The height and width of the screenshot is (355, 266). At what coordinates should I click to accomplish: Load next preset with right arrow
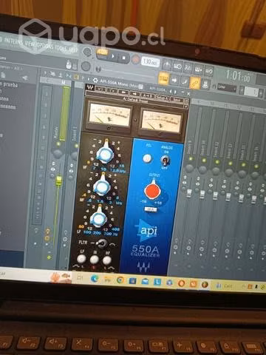click(134, 94)
